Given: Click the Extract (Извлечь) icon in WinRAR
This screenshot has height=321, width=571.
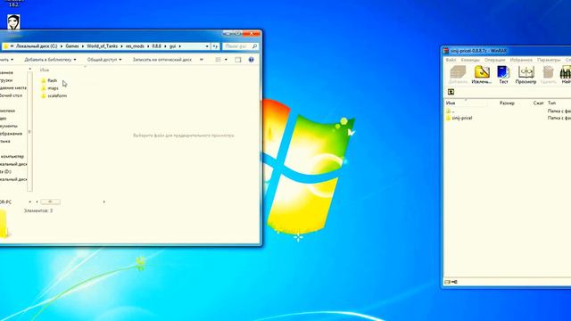Looking at the screenshot, I should [x=482, y=72].
